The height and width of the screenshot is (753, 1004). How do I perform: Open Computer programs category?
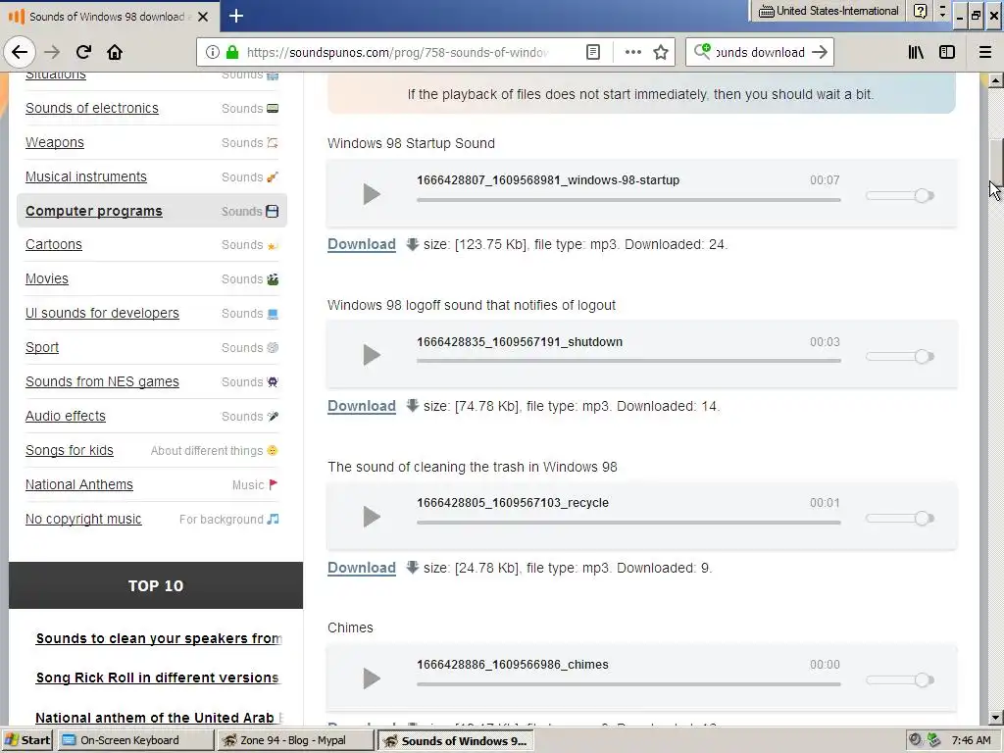pos(93,212)
